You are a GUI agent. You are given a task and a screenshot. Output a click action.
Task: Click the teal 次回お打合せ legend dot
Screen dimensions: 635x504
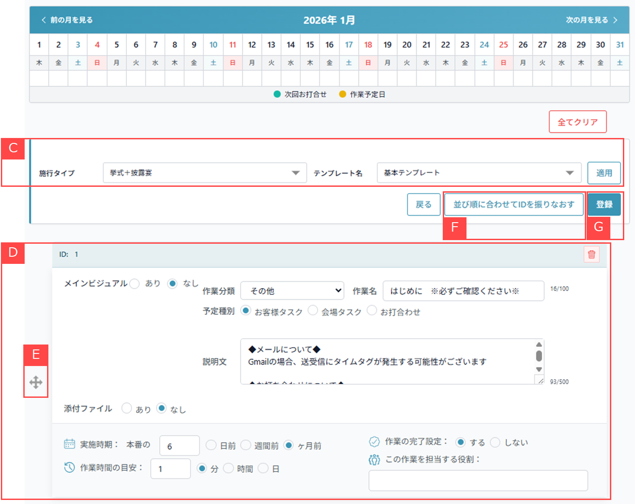pyautogui.click(x=276, y=94)
